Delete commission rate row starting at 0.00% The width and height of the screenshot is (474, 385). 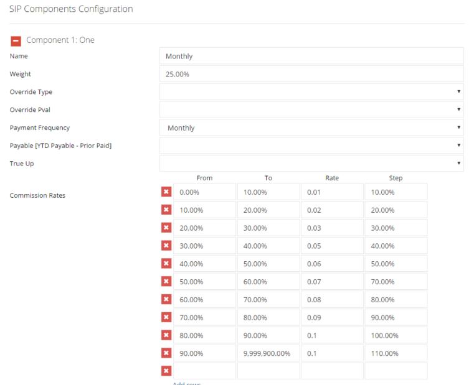[166, 192]
